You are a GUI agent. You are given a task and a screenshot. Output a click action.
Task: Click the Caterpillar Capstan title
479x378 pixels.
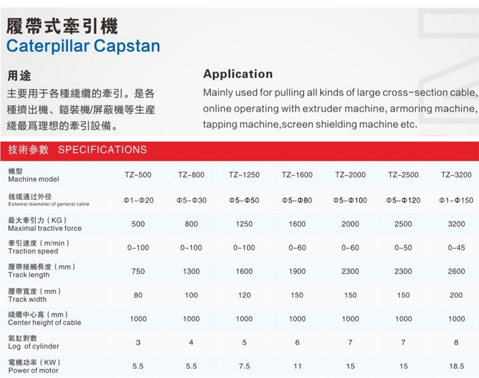point(83,46)
